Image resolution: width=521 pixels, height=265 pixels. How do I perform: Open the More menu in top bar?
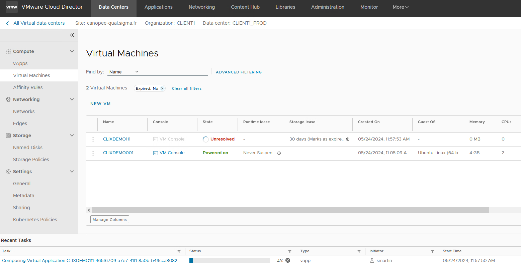tap(401, 7)
